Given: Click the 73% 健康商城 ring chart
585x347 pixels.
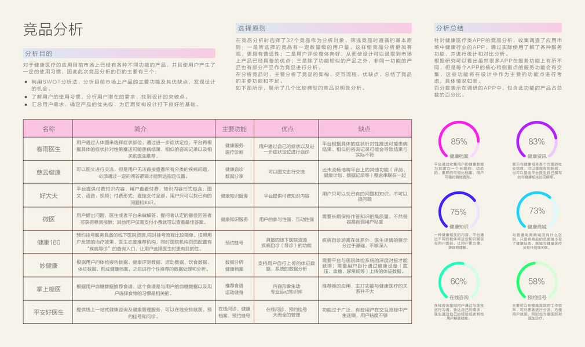Looking at the screenshot, I should tap(537, 211).
